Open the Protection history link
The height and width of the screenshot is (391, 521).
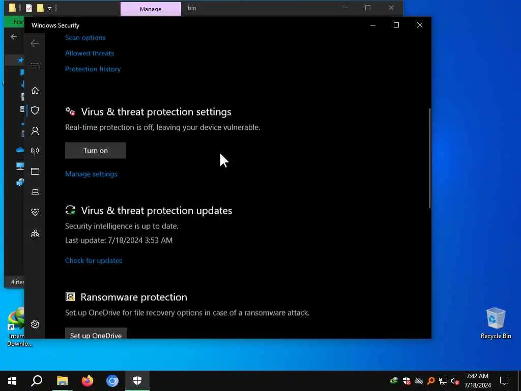(x=93, y=69)
